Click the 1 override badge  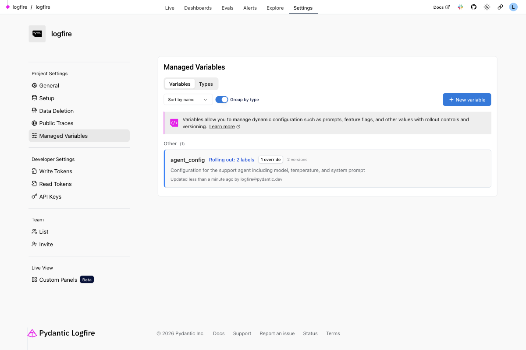pos(270,160)
